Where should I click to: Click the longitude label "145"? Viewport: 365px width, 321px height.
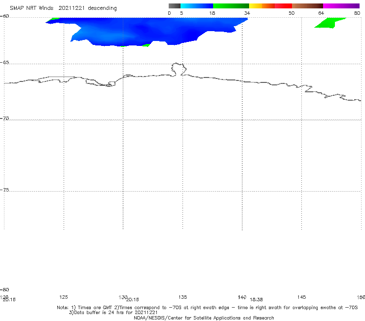302,297
